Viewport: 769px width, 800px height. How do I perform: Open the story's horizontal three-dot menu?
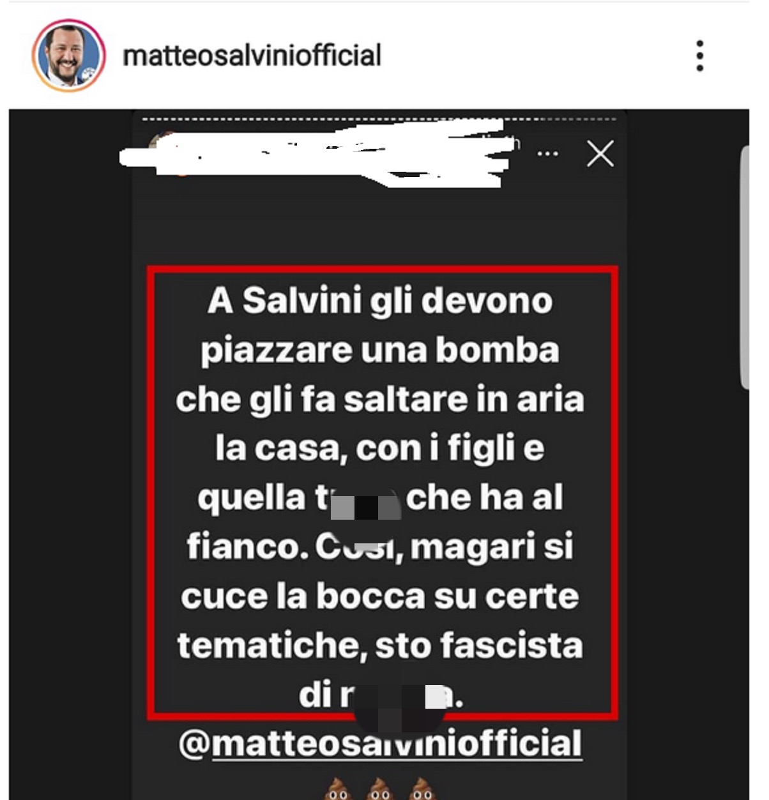(548, 153)
